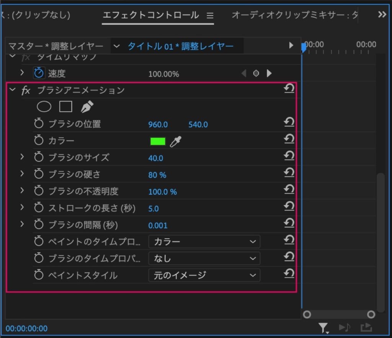Image resolution: width=392 pixels, height=338 pixels.
Task: Click the ブラシの位置 X value 960.0
Action: 158,124
